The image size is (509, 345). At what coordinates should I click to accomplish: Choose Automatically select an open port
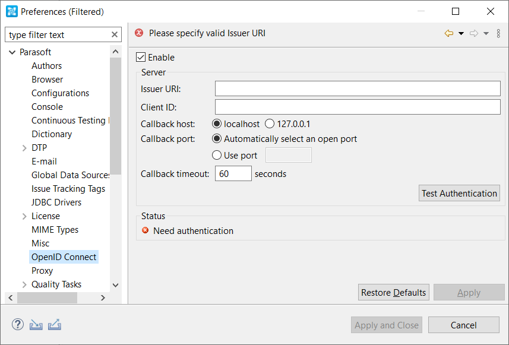click(x=217, y=139)
